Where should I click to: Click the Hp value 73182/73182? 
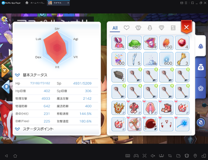click(40, 83)
